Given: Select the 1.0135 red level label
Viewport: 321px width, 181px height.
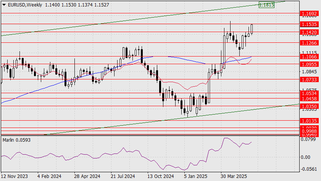Looking at the screenshot, I should click(x=309, y=121).
